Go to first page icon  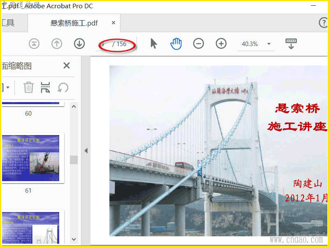pos(34,44)
